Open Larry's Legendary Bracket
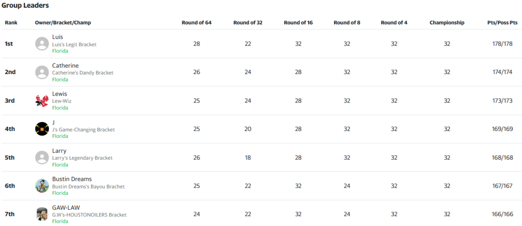 point(82,158)
